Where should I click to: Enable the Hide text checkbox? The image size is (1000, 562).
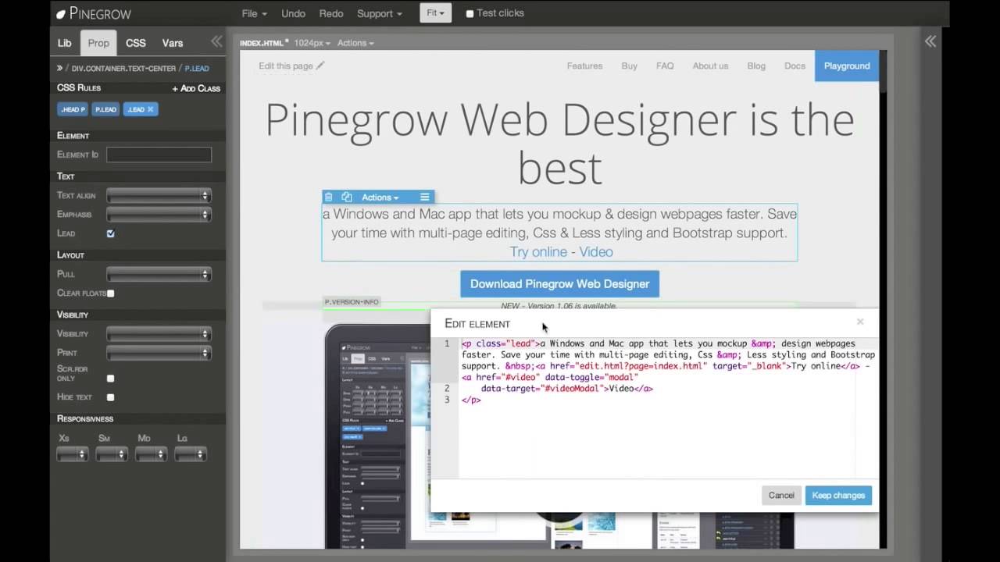(x=110, y=397)
